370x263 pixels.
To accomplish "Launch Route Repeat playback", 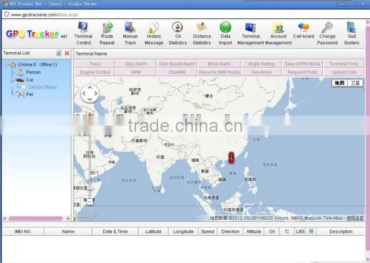I will (107, 33).
